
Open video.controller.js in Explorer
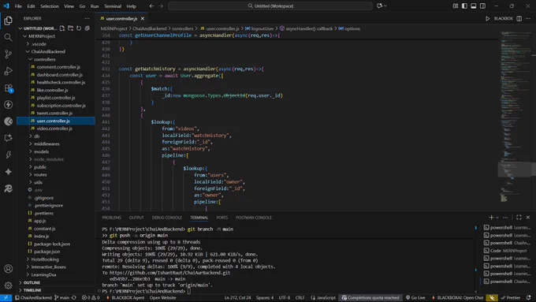[54, 129]
